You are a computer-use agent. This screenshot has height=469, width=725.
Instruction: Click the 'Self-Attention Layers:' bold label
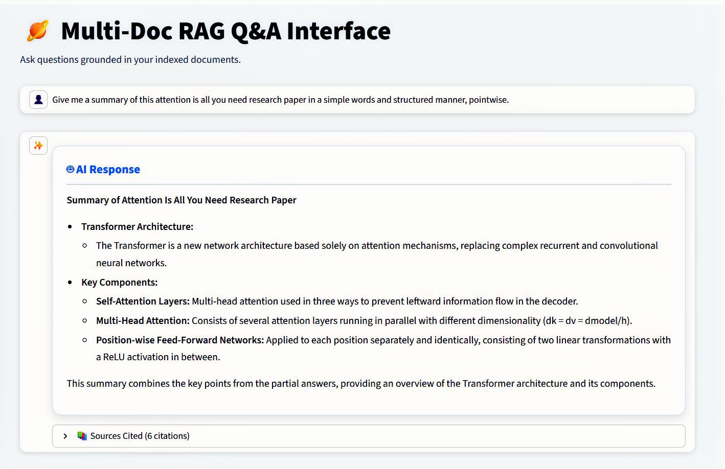point(143,301)
